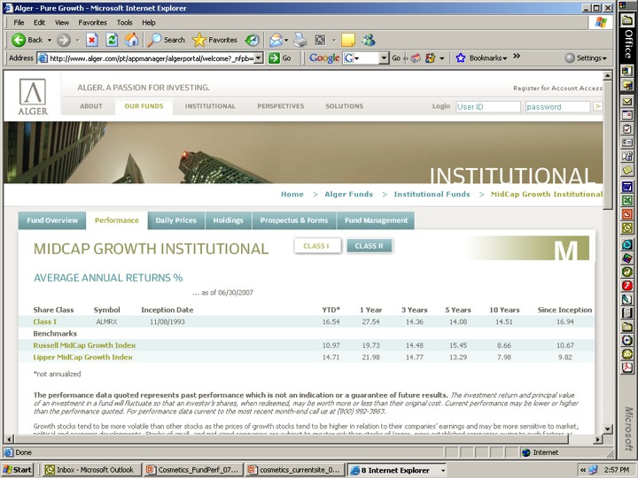Open the ABOUT navigation item

[90, 106]
